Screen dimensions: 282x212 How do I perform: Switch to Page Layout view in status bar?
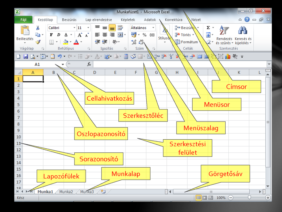(x=205, y=198)
